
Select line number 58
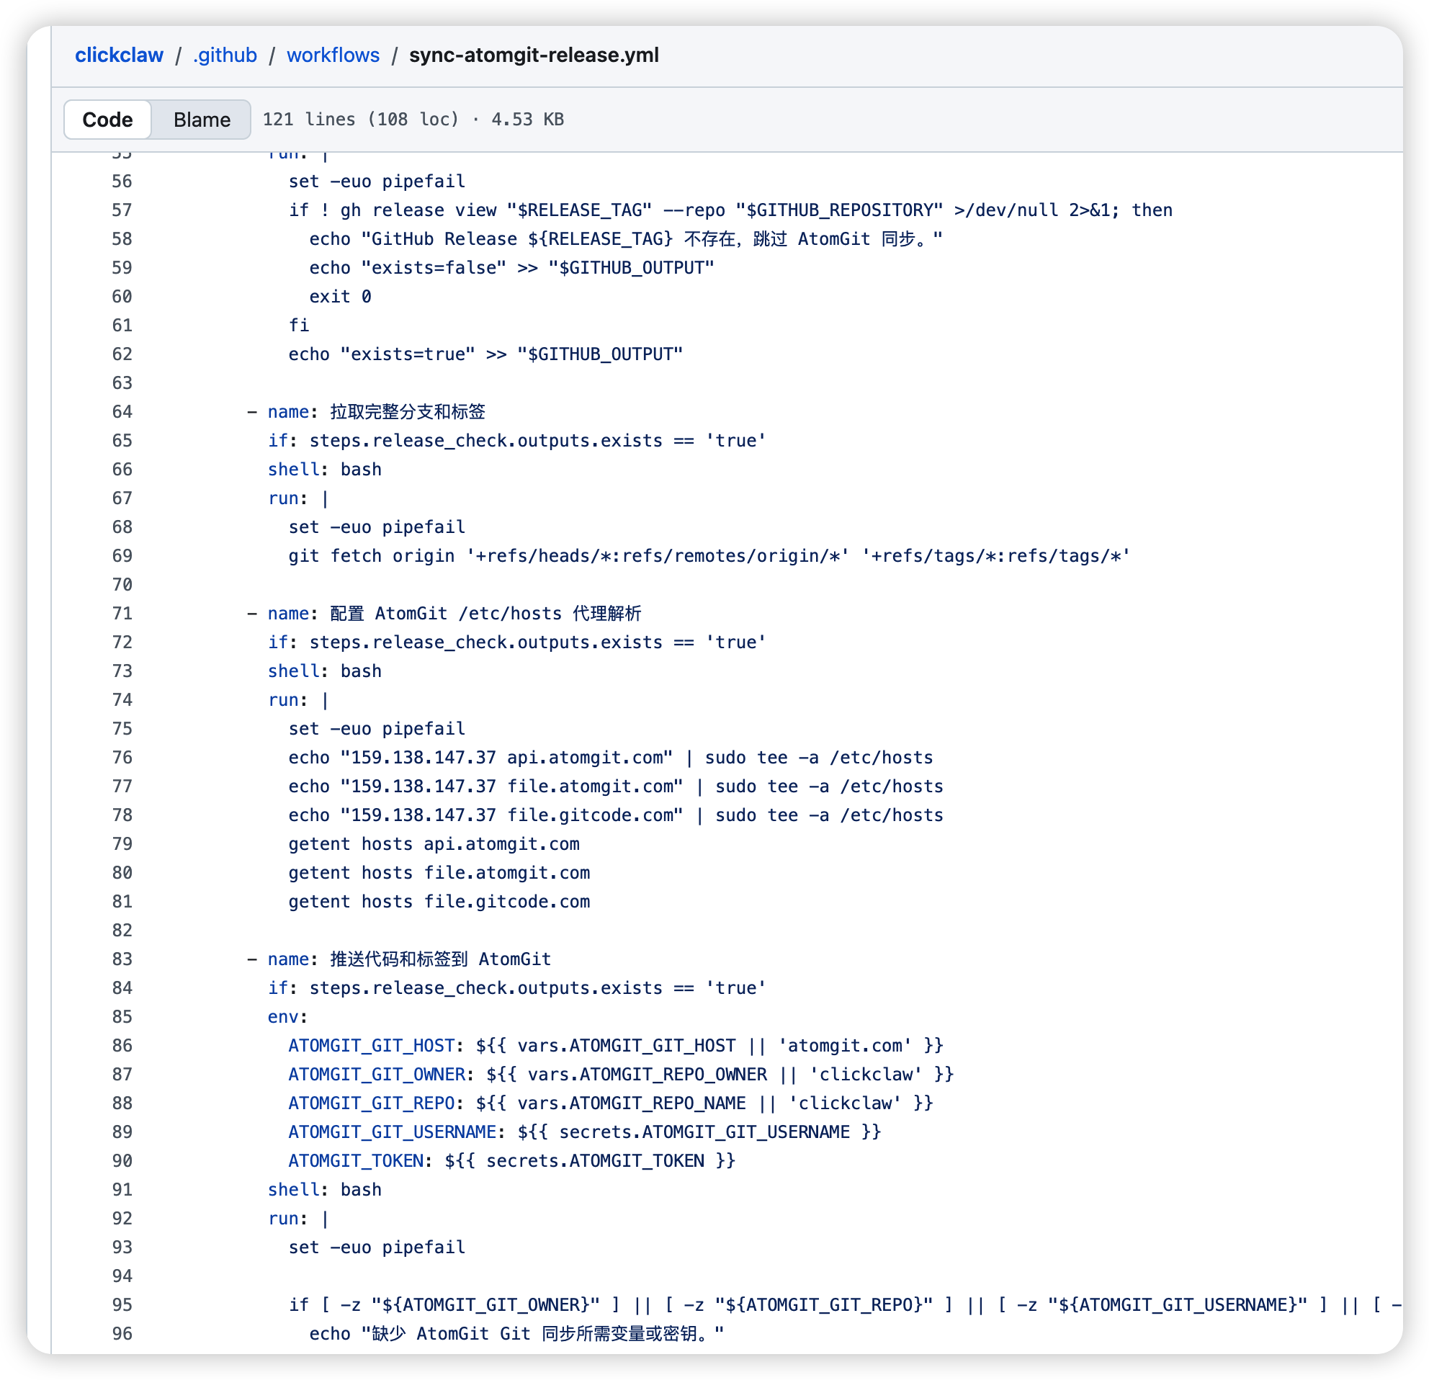point(122,239)
